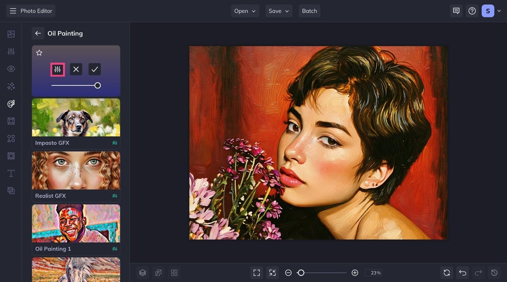Go back from the Oil Painting panel
This screenshot has width=507, height=282.
(38, 33)
